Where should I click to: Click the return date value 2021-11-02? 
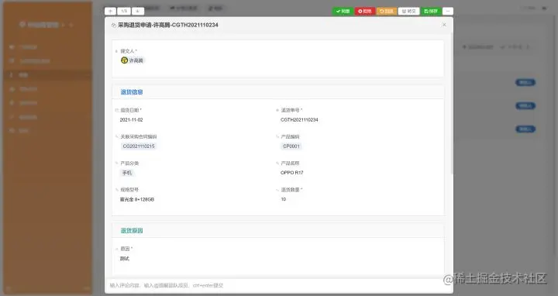point(131,120)
